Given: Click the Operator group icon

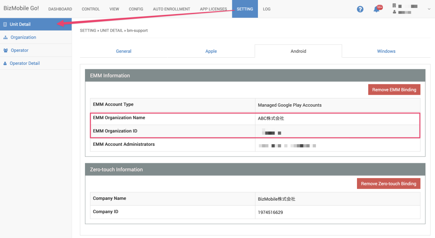Looking at the screenshot, I should (5, 50).
